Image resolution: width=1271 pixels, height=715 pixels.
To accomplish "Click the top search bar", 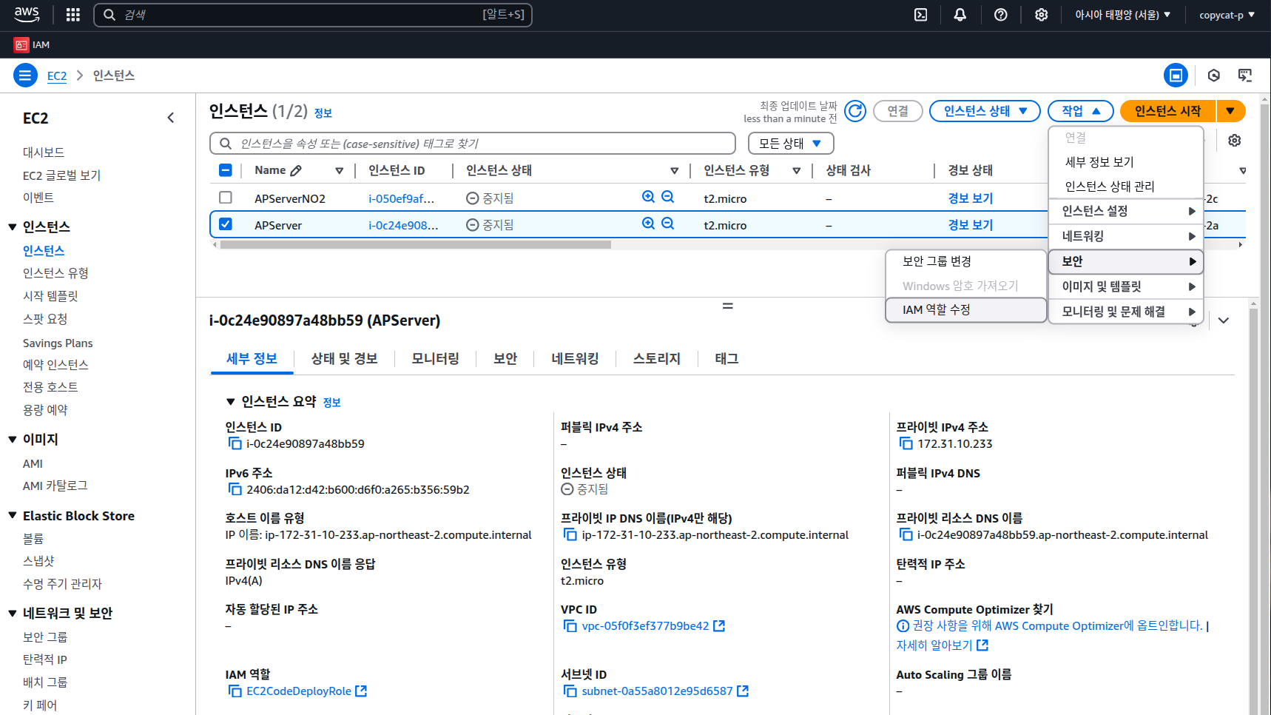I will 313,15.
